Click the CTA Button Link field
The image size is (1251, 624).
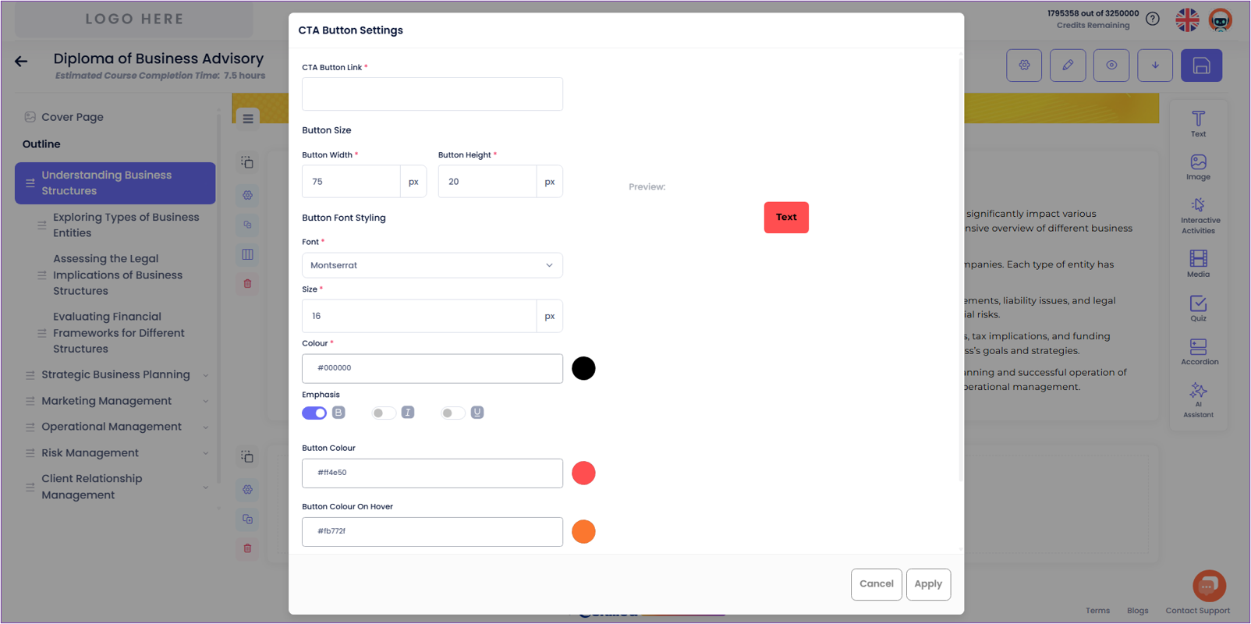point(432,94)
